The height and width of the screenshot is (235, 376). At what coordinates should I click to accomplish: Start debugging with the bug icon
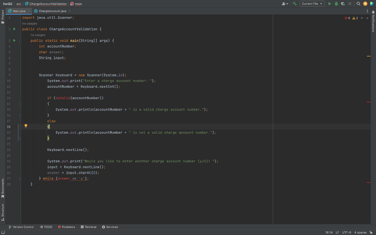336,3
